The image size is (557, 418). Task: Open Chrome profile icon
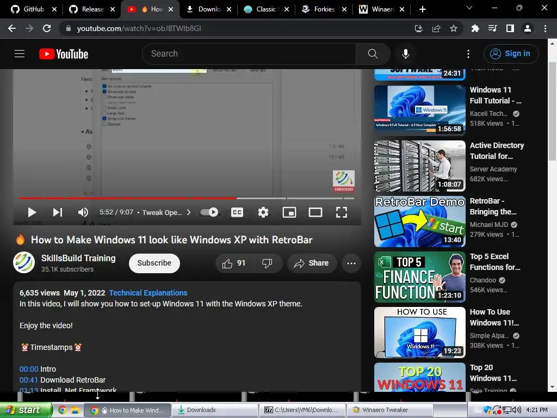coord(528,28)
